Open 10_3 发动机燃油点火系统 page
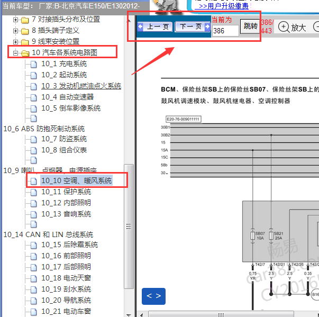This screenshot has height=317, width=319. click(x=81, y=86)
